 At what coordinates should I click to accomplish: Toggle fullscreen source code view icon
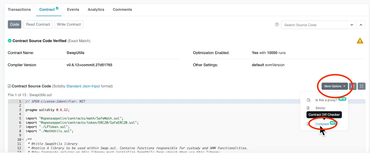click(x=362, y=86)
